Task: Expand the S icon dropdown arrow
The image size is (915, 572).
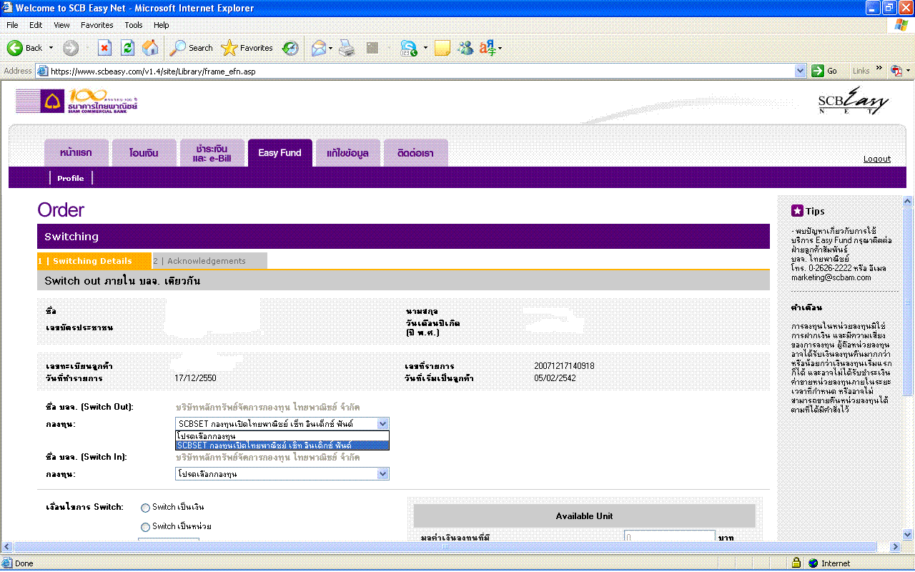Action: (x=425, y=48)
